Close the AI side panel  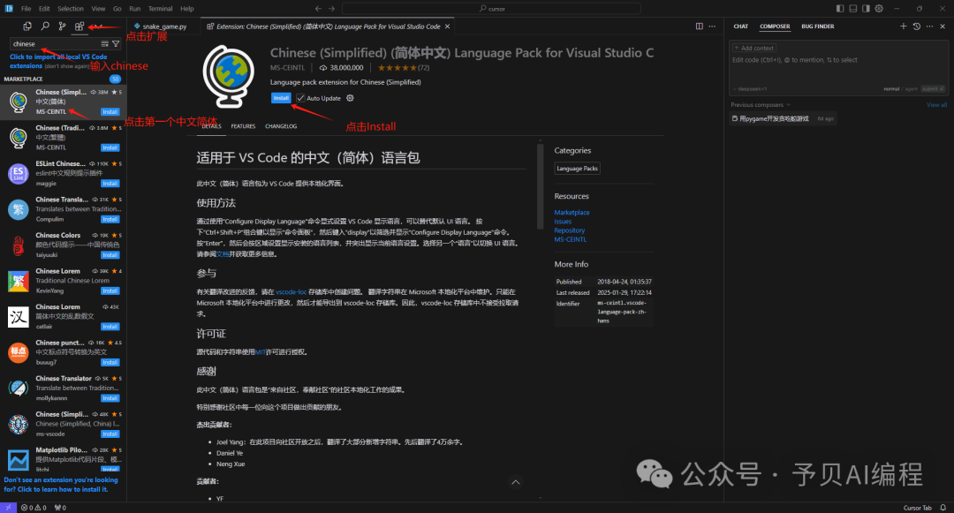point(943,26)
